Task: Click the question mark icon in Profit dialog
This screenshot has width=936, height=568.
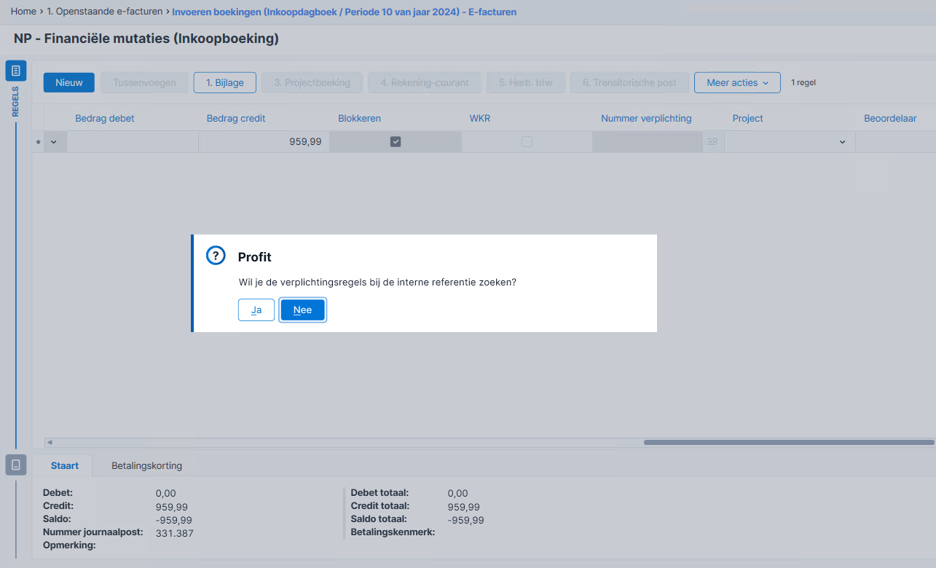Action: (216, 256)
